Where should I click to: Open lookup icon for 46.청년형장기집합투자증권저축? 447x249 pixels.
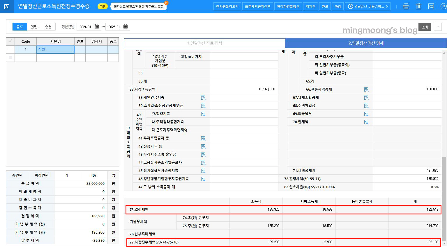point(203,179)
